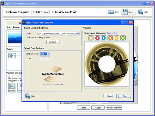The width and height of the screenshot is (155, 116).
Task: Open the Learn more link
Action: 112,33
